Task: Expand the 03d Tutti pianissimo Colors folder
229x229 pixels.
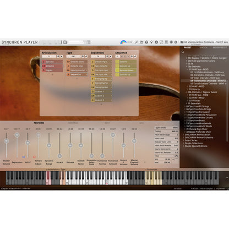Action: pos(186,61)
